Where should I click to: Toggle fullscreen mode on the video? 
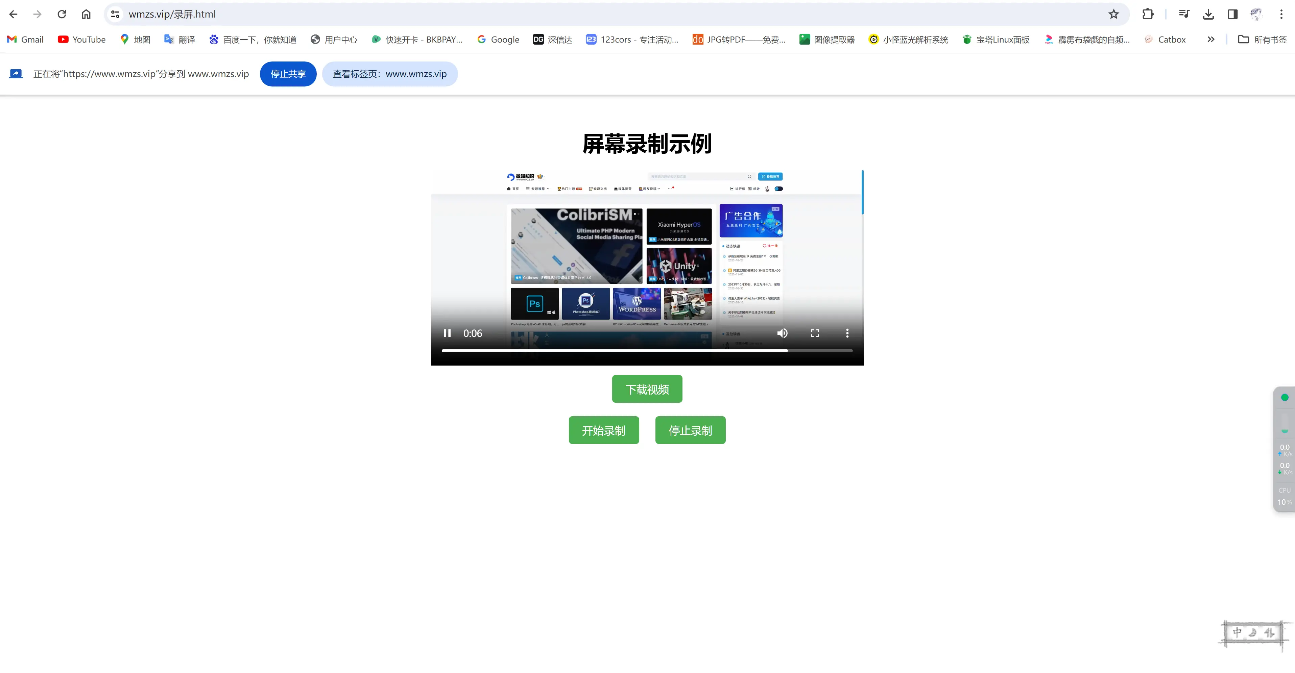pos(815,333)
